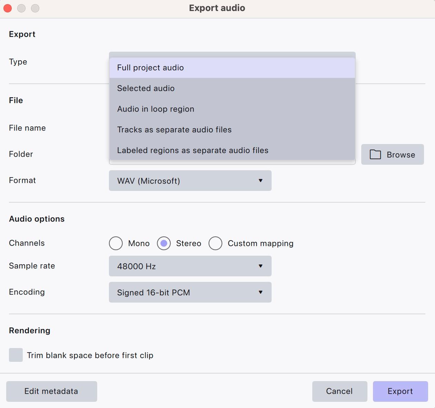Click the Format dropdown arrow

pyautogui.click(x=261, y=181)
